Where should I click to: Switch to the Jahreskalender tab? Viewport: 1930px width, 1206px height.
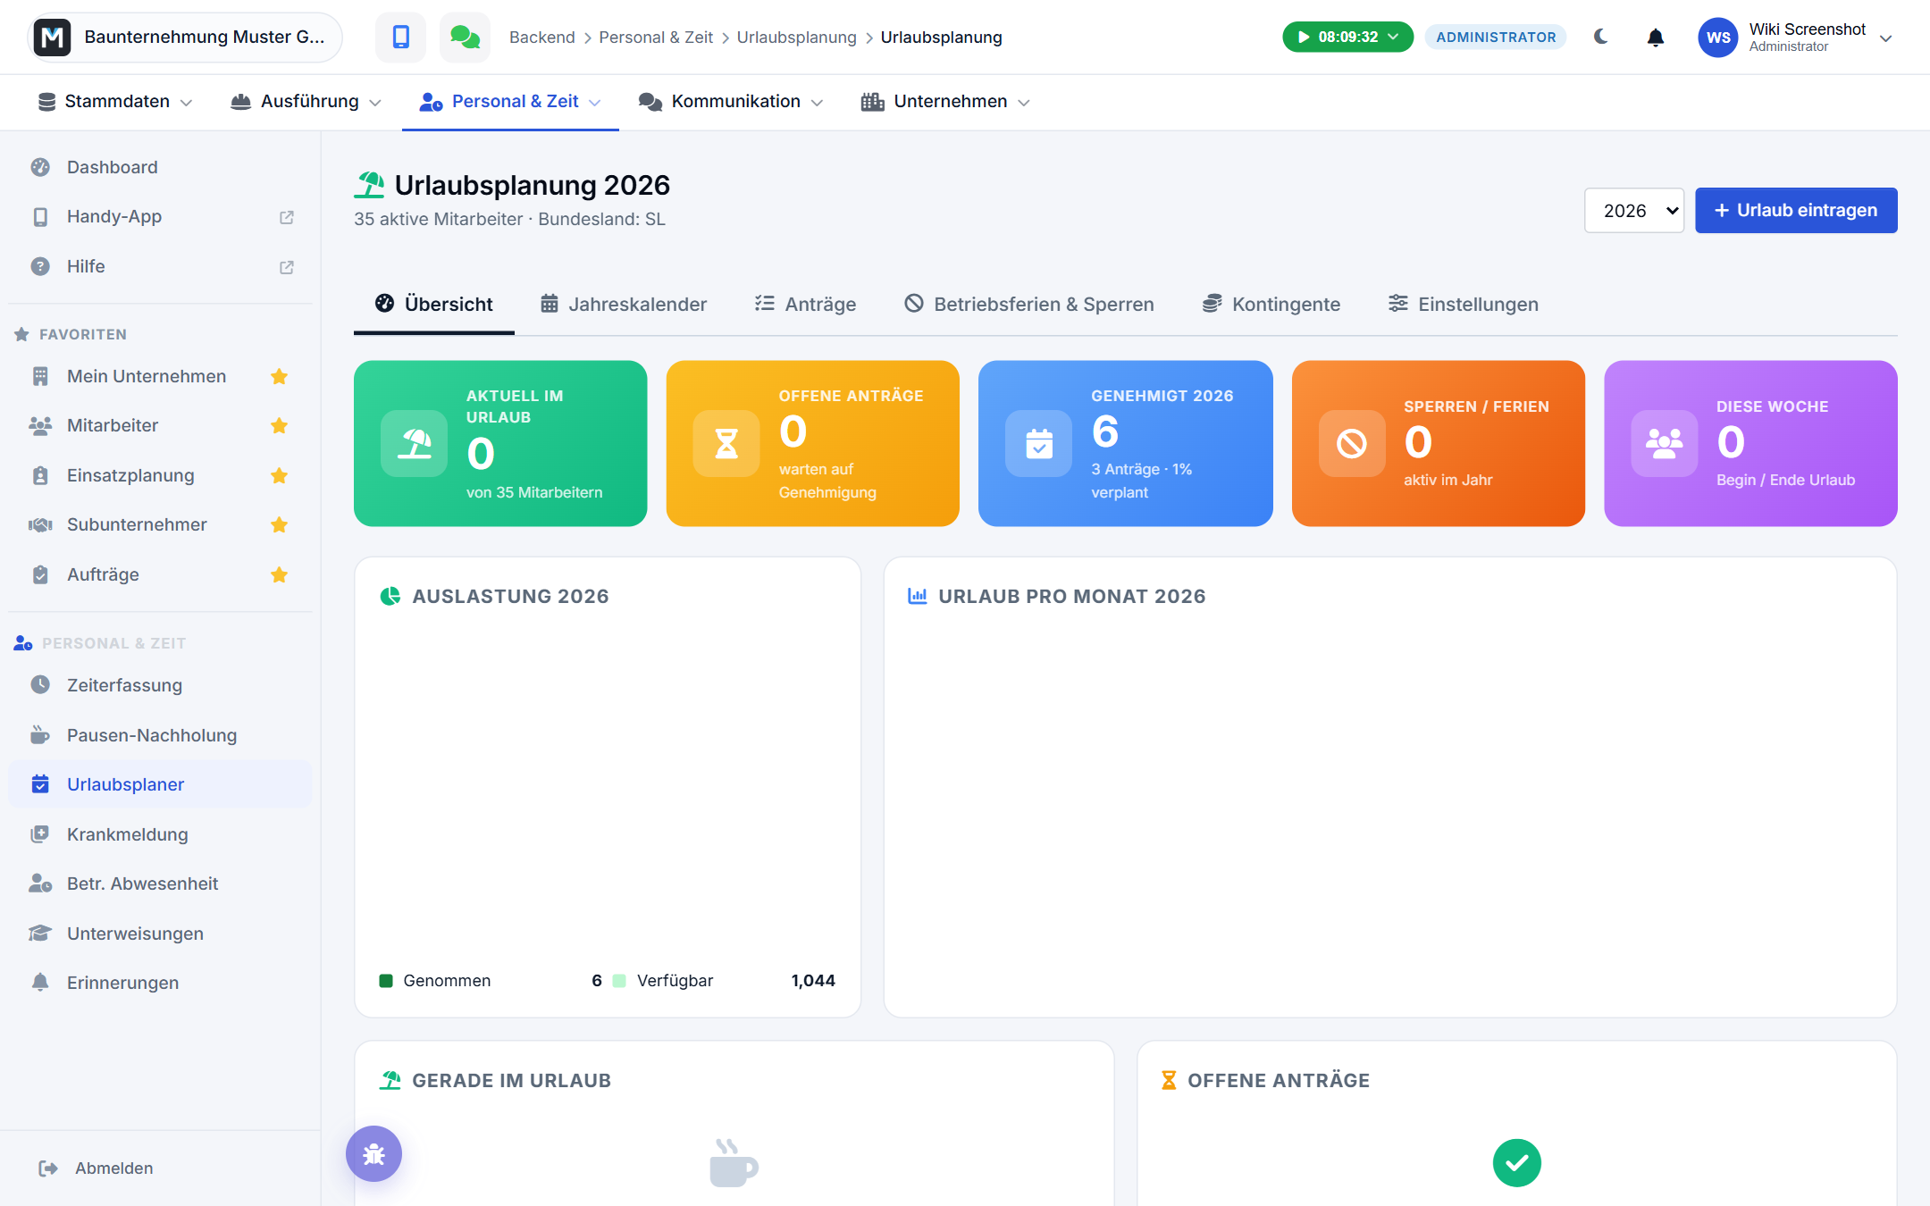[x=624, y=304]
